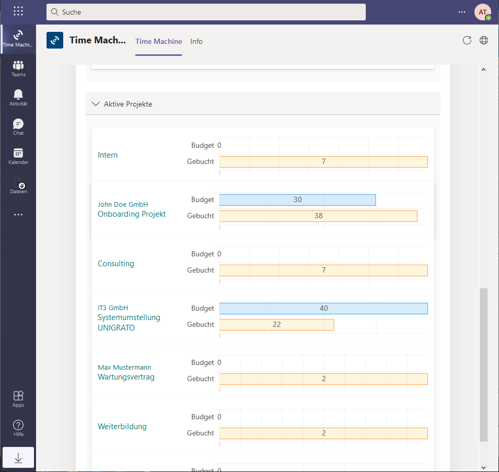The width and height of the screenshot is (499, 472).
Task: Select the Time Machine tab
Action: click(158, 41)
